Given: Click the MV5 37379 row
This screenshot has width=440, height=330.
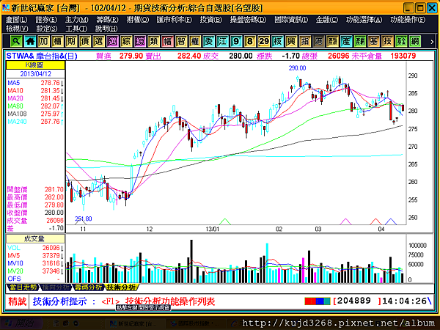Looking at the screenshot, I should click(35, 256).
